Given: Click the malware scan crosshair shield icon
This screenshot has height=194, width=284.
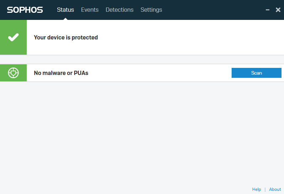Looking at the screenshot, I should point(13,73).
